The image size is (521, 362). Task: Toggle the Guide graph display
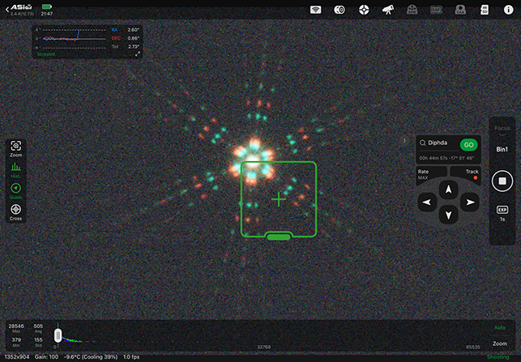[x=15, y=190]
